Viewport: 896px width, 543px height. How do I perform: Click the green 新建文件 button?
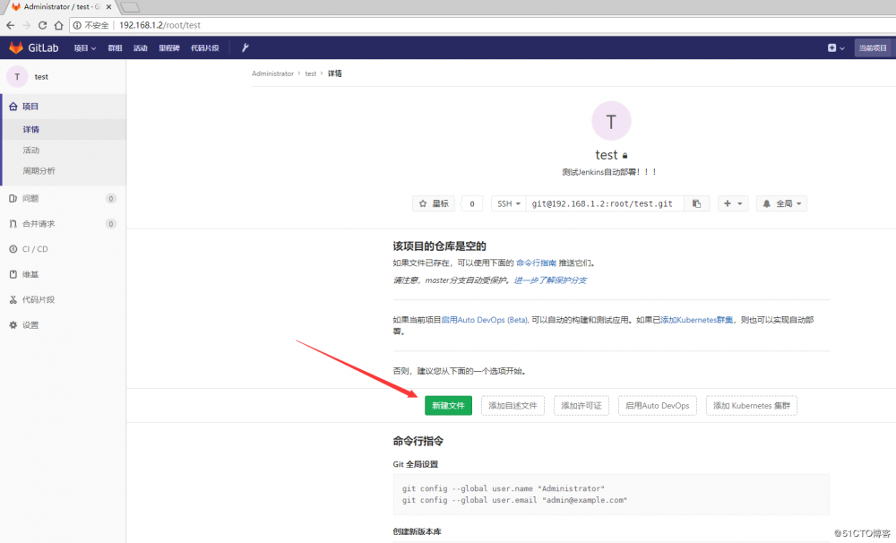pyautogui.click(x=448, y=405)
